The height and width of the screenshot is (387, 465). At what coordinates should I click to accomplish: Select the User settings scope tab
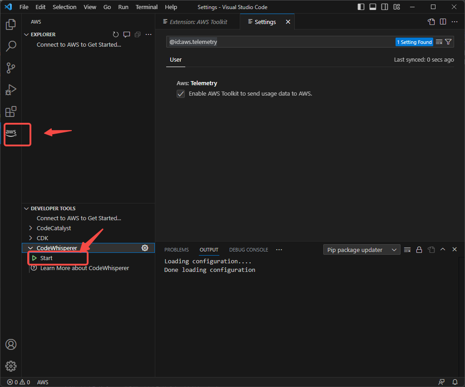coord(176,60)
